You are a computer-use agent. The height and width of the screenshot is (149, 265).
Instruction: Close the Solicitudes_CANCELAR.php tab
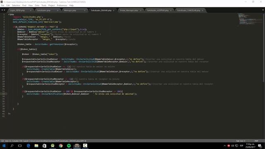click(202, 10)
